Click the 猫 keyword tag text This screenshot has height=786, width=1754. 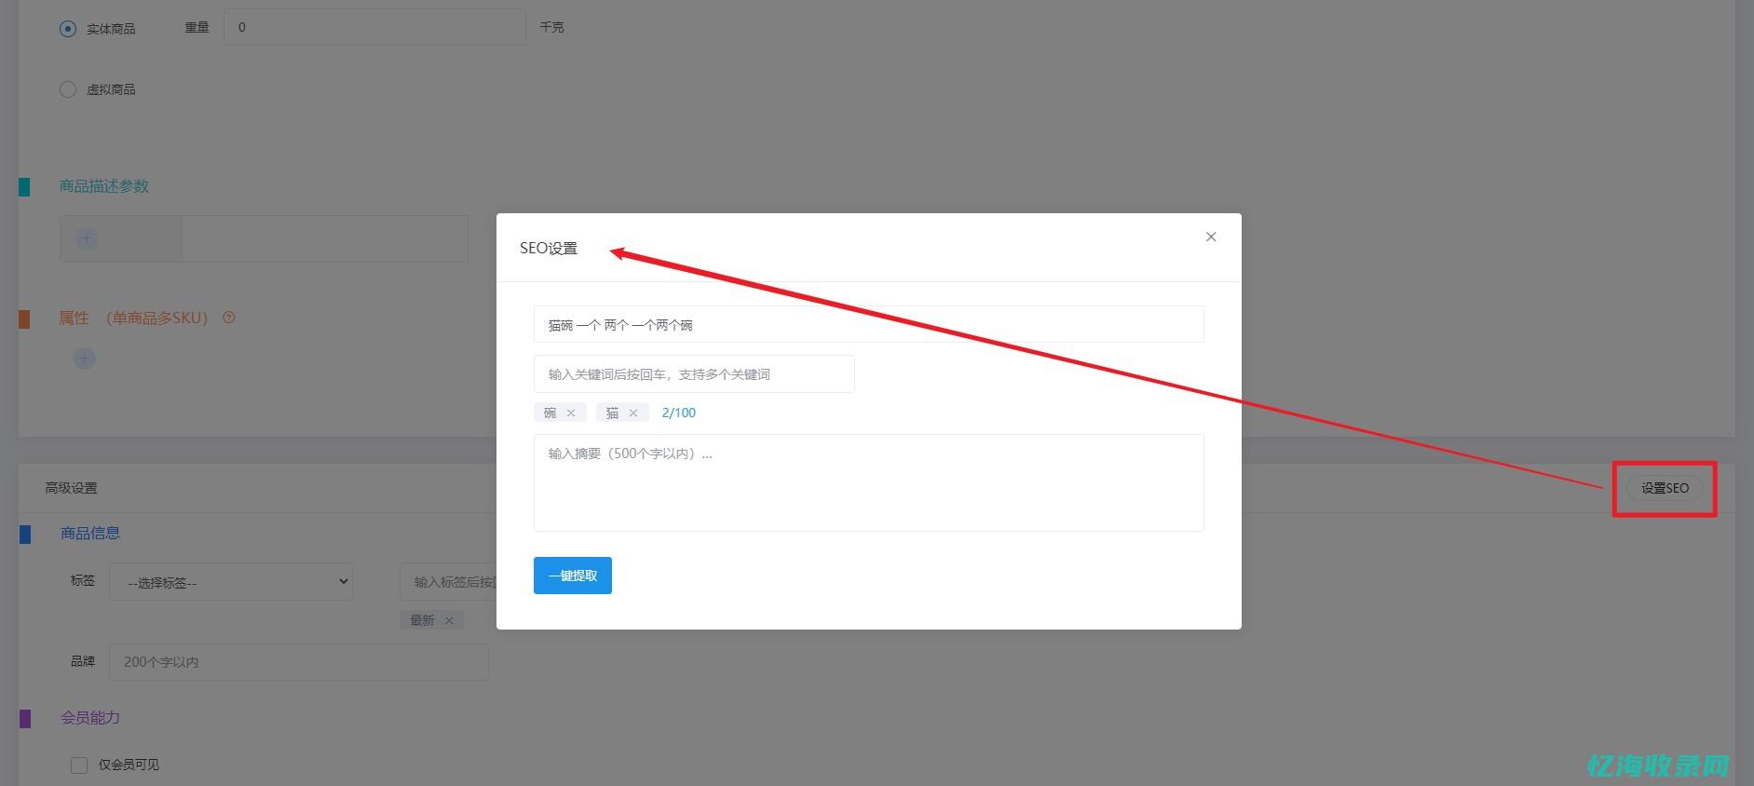(612, 413)
